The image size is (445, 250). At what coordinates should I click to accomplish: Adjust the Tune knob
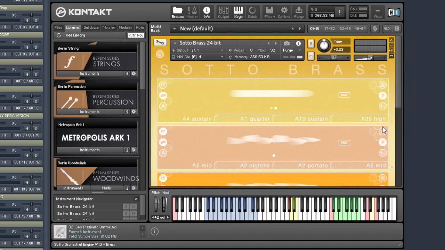coord(324,45)
